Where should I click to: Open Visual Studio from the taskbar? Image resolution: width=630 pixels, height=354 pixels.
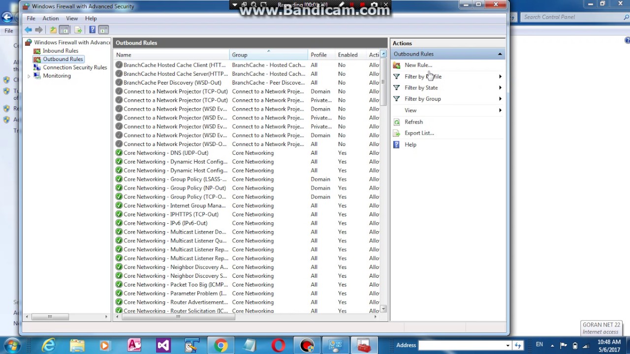(x=163, y=346)
